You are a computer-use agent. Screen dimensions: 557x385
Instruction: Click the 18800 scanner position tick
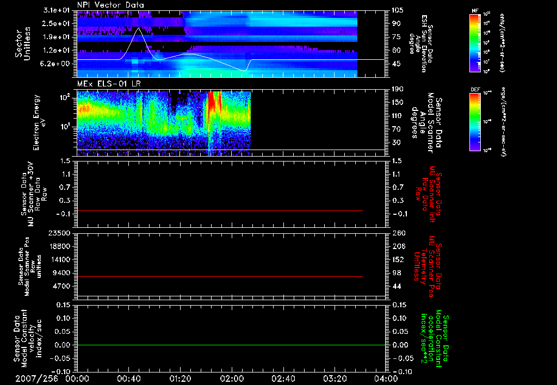(59, 246)
